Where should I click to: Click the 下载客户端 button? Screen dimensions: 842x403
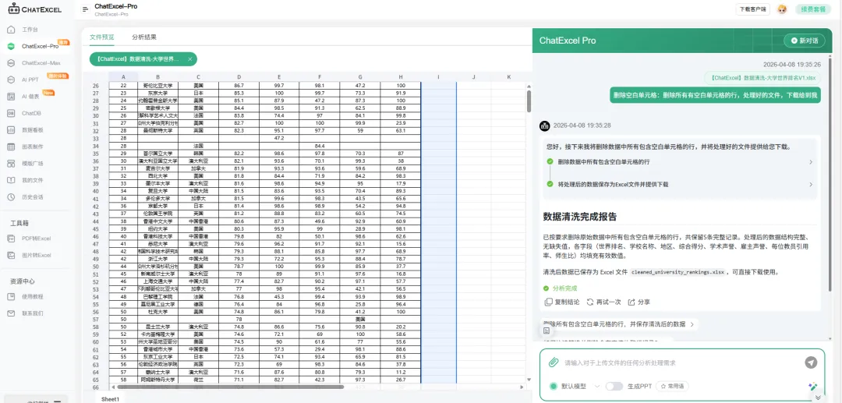753,9
